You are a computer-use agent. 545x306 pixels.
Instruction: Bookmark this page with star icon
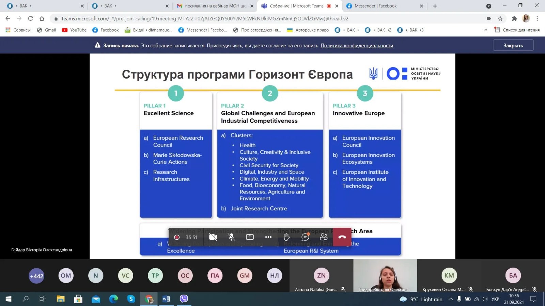(500, 18)
